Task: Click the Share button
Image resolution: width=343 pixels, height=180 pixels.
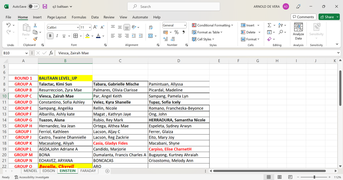Action: click(329, 17)
